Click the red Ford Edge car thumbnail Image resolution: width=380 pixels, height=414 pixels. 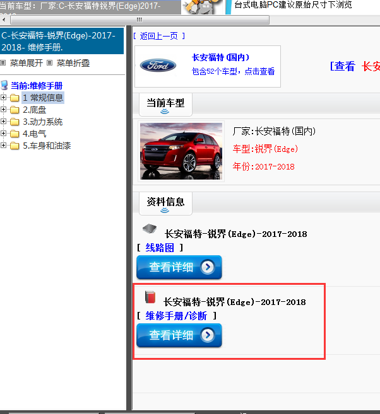point(181,151)
